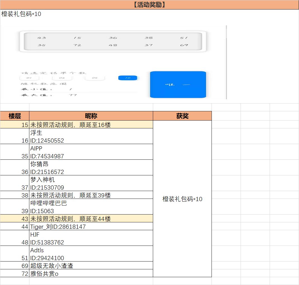This screenshot has width=299, height=285.
Task: Select the cell 未按照活动规则, 顺延至16楼
Action: 91,125
